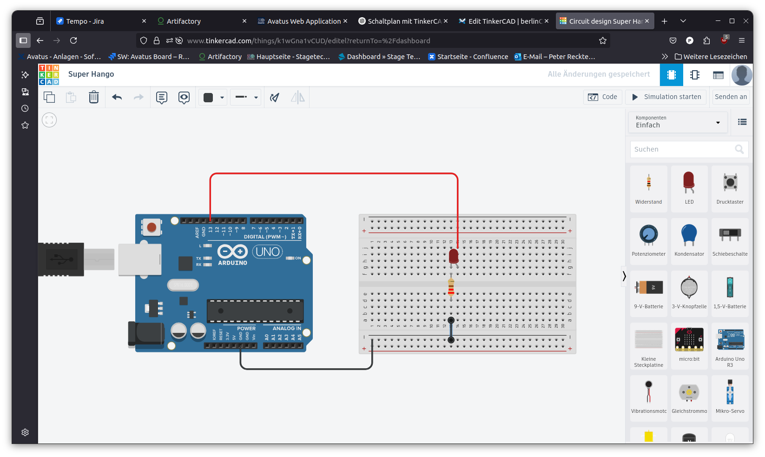Switch to Avatus Web Application tab

click(x=303, y=21)
